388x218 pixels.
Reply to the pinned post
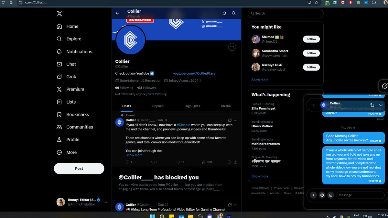coord(127,162)
